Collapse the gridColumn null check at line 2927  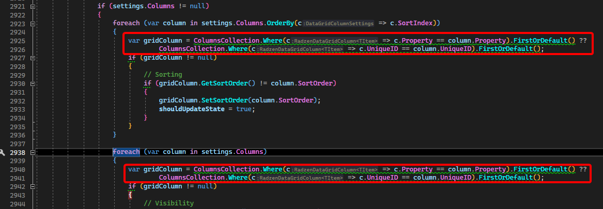33,58
